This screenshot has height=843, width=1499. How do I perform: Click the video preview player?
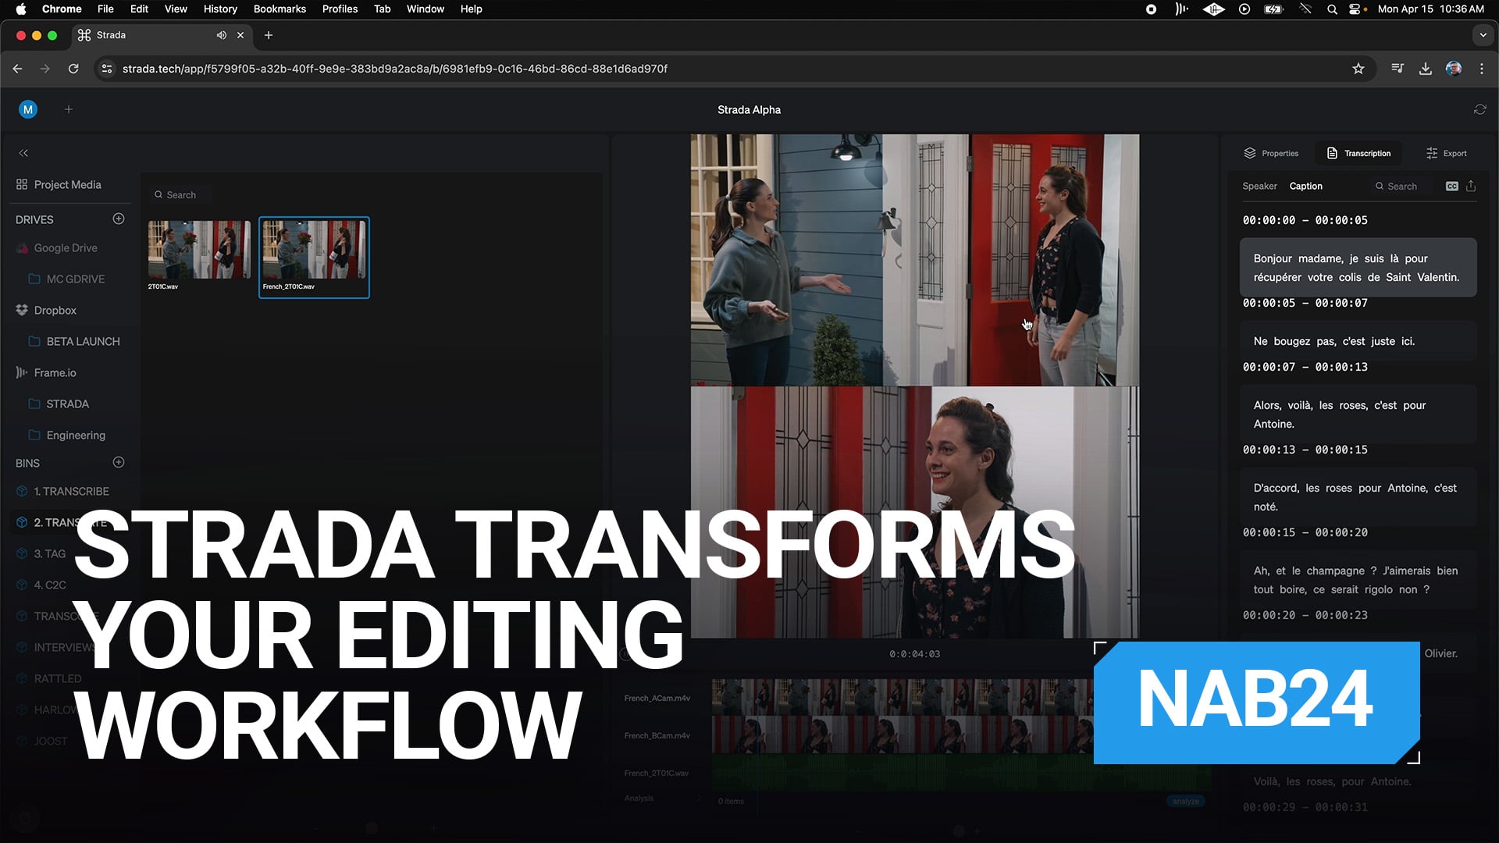tap(914, 386)
